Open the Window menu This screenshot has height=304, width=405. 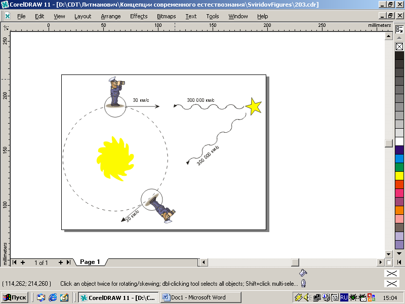point(238,16)
